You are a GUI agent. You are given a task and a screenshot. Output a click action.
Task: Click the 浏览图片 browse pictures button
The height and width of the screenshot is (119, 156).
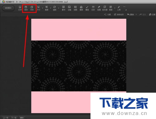(x=8, y=8)
